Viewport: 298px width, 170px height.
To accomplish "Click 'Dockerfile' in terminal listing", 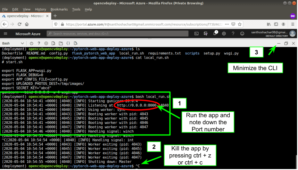I will tap(12, 53).
